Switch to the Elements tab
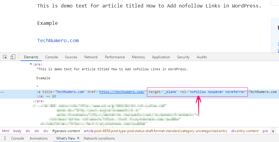Viewport: 279px width, 142px height. [31, 57]
